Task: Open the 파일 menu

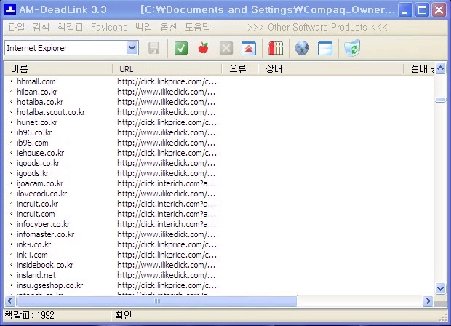Action: [x=16, y=28]
